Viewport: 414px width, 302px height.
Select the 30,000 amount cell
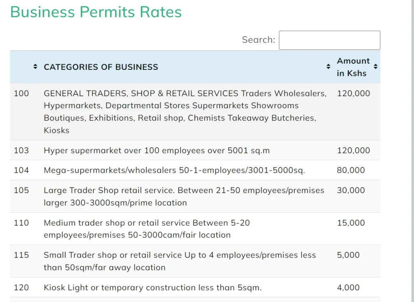click(351, 191)
